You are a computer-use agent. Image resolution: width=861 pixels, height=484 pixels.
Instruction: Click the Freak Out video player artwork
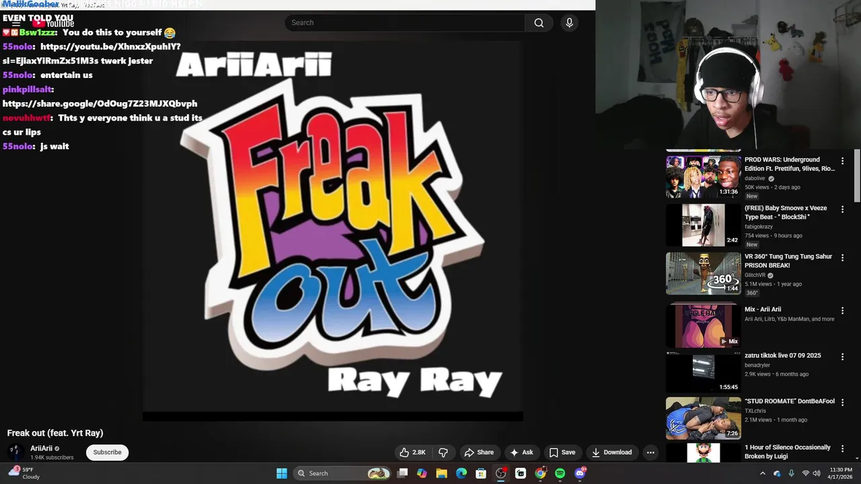[333, 227]
